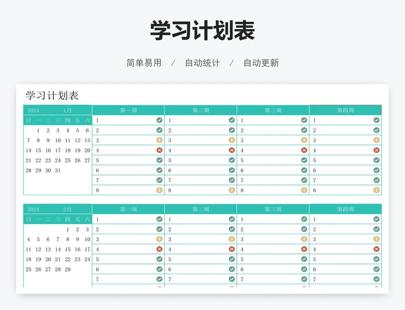Screen dimensions: 405x310
Task: Click February 第三周 row 3 yellow warning icon
Action: coord(304,239)
